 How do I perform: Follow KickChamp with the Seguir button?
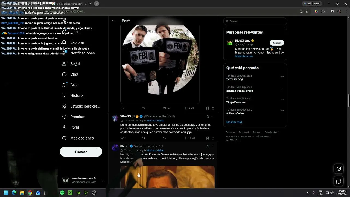click(277, 43)
